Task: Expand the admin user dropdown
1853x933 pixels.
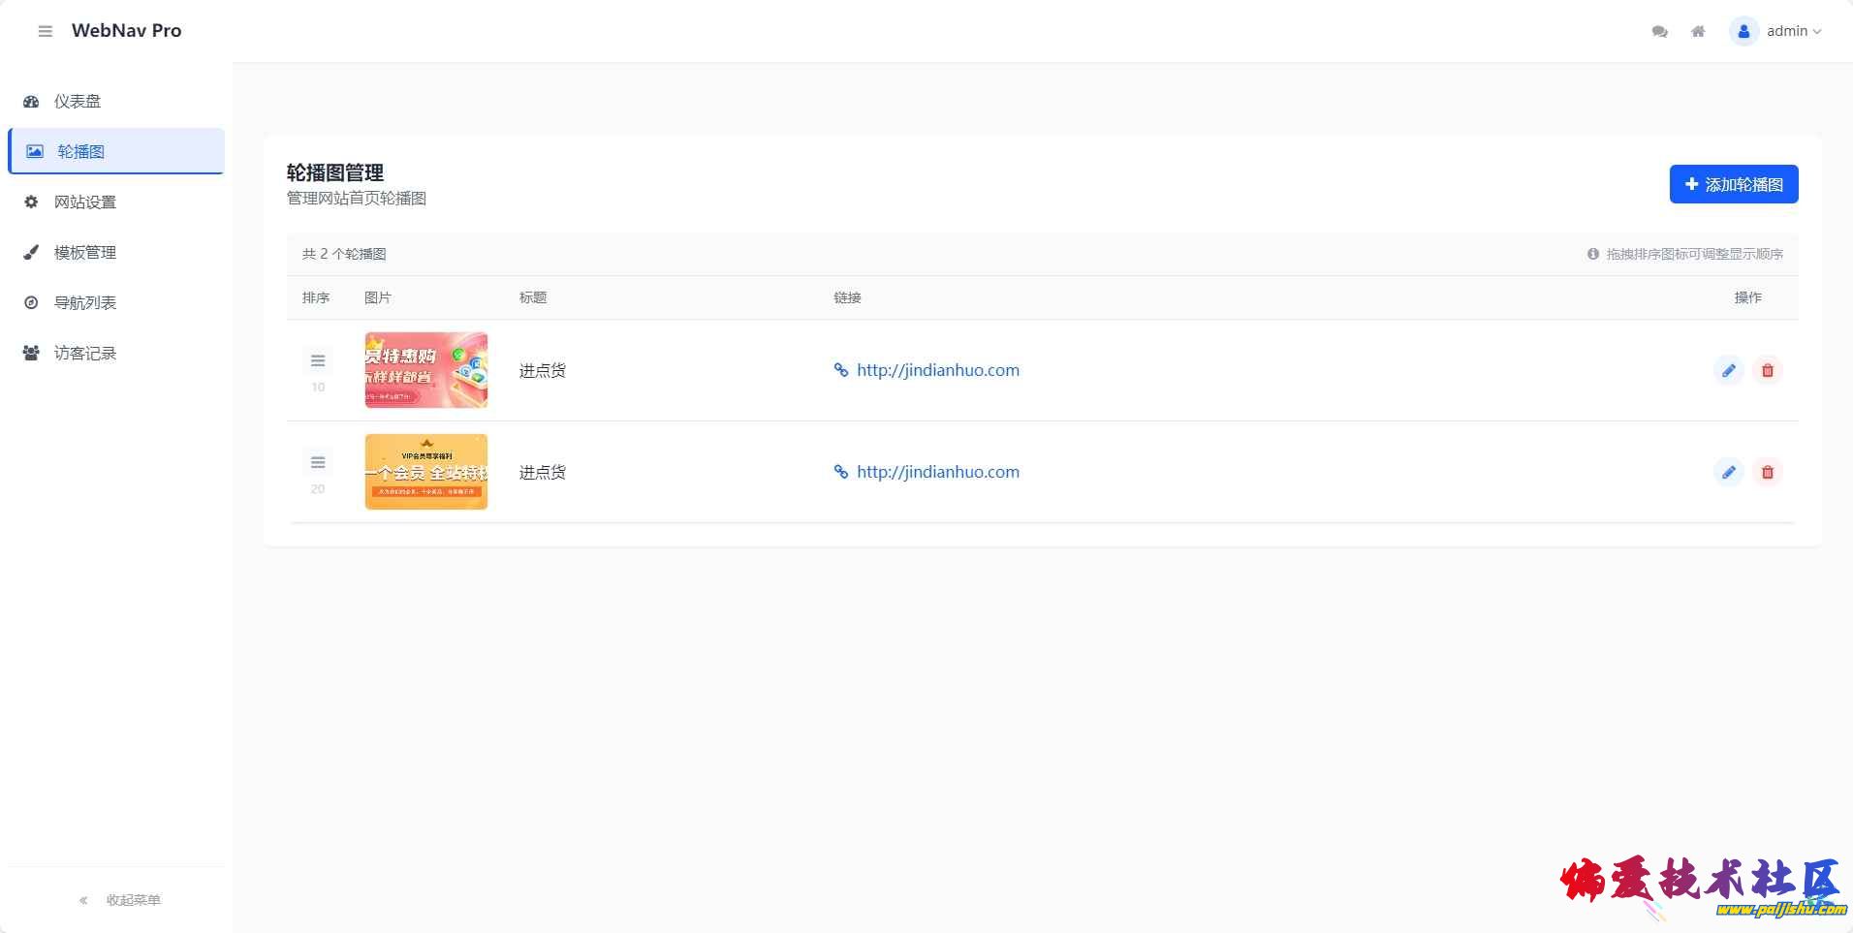Action: [1776, 31]
